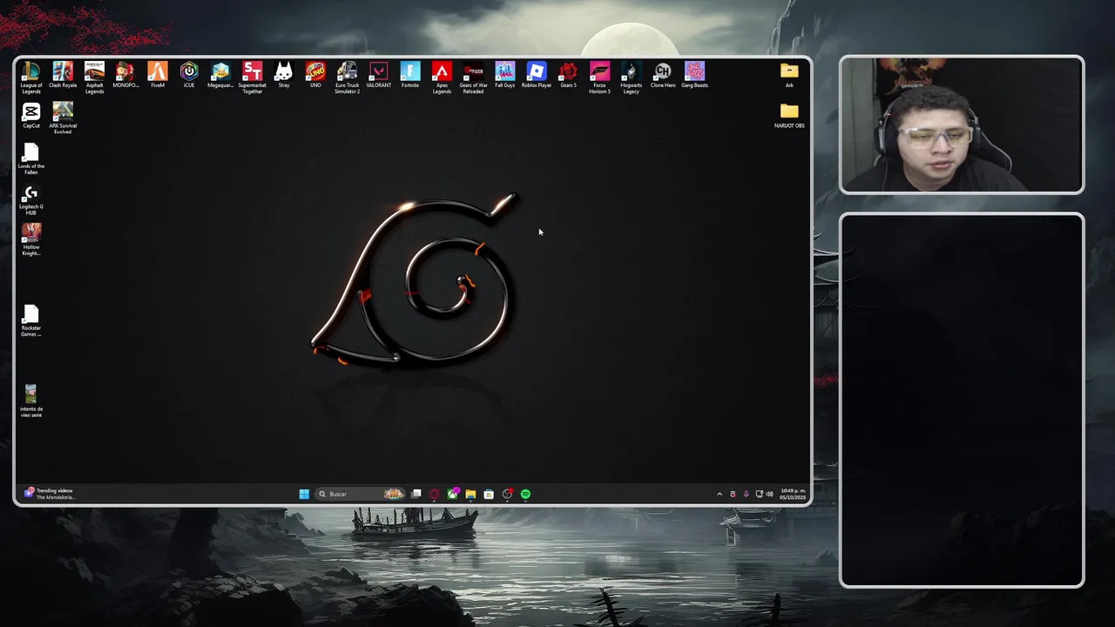Viewport: 1115px width, 627px height.
Task: Click the Supermarket Together icon
Action: tap(252, 78)
